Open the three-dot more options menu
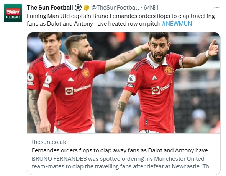Viewport: 226px width, 176px height. click(x=217, y=8)
